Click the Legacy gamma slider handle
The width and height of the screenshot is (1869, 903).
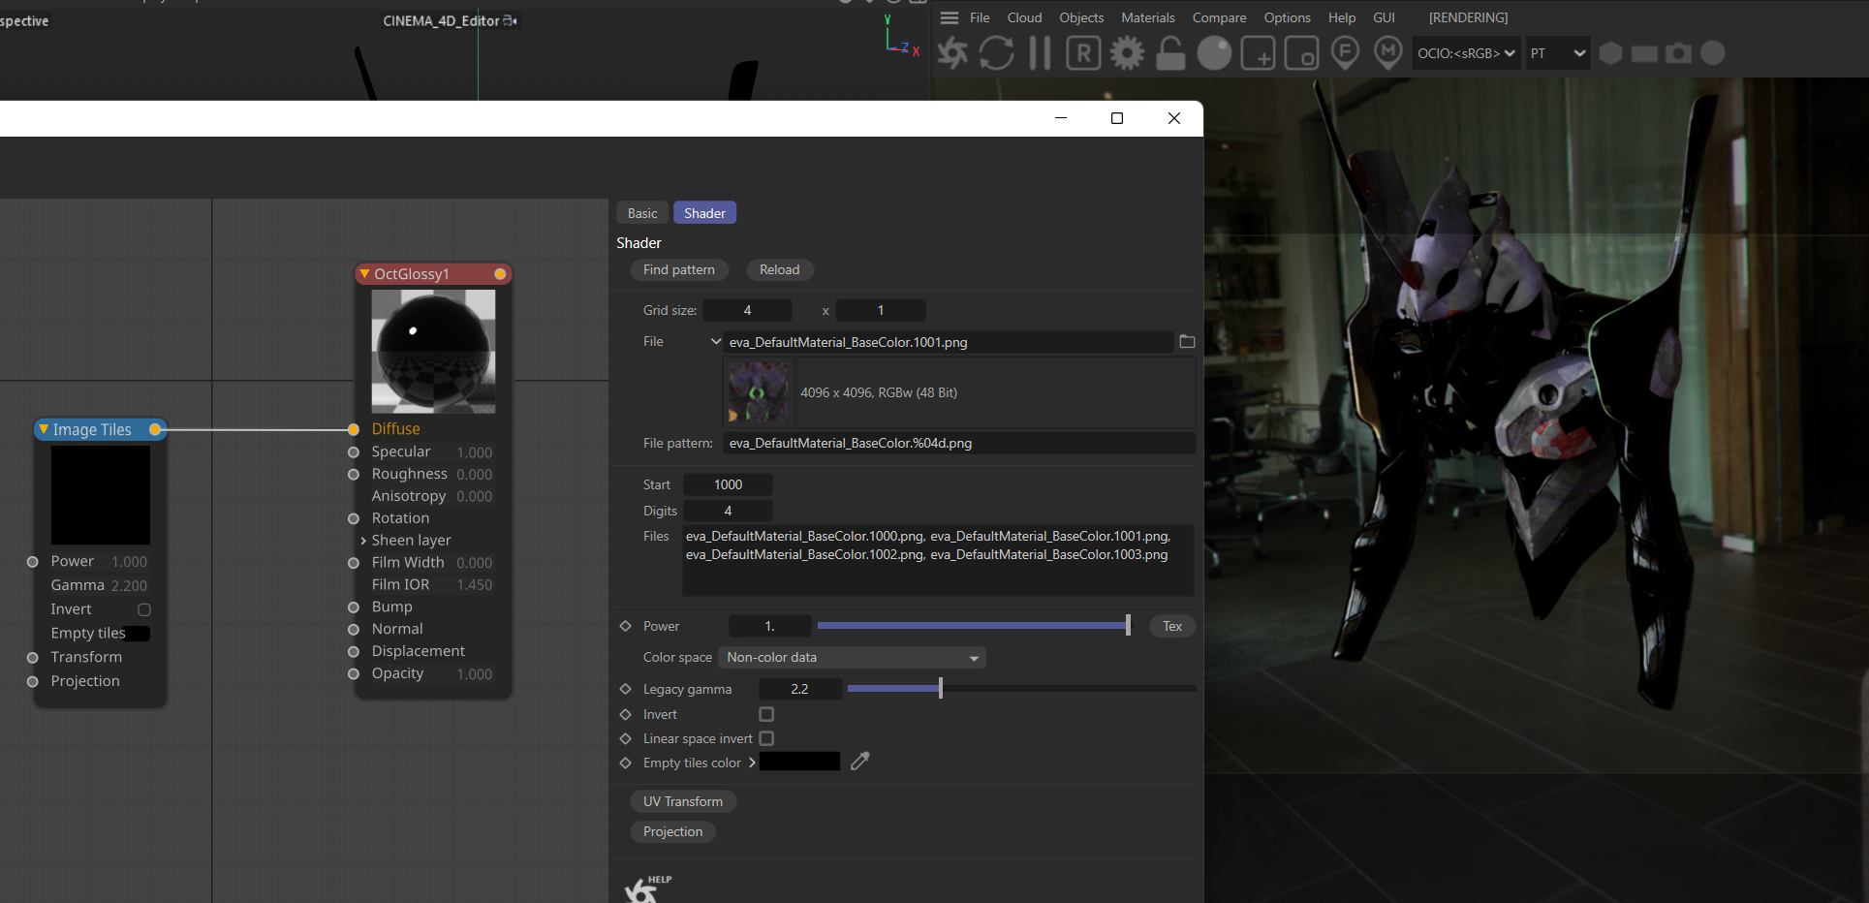(940, 689)
